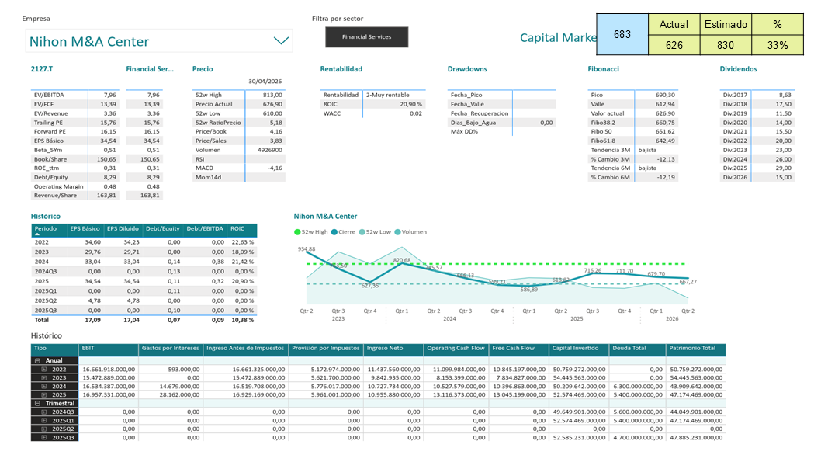Click the Precio Actual value 626,90
Screen dimensions: 821x462
pos(272,104)
